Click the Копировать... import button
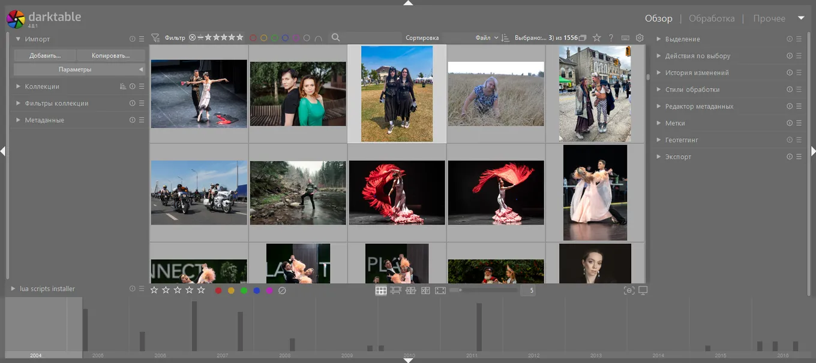The height and width of the screenshot is (363, 816). click(x=111, y=55)
